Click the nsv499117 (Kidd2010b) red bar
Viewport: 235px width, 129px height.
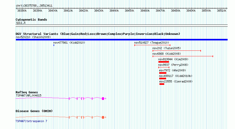coord(163,79)
